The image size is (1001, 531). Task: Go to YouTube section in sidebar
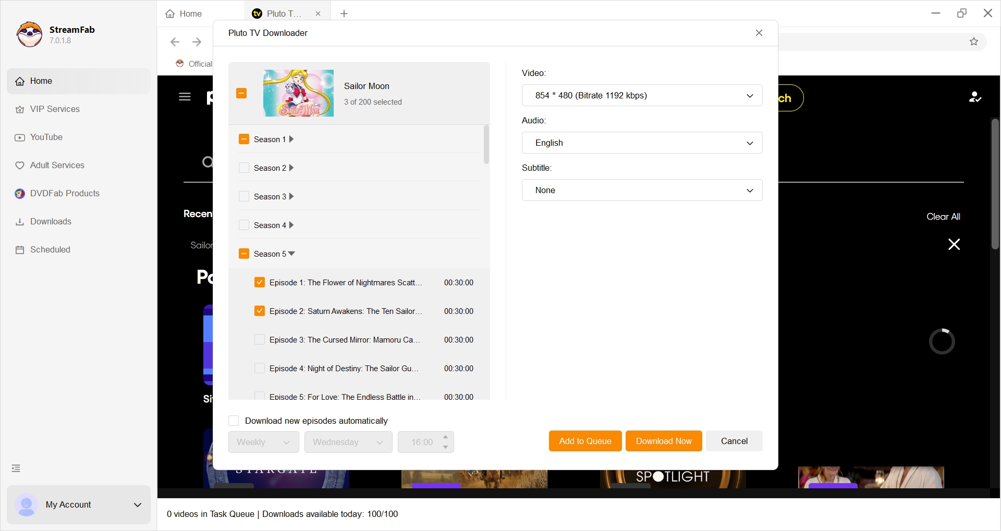(x=79, y=137)
